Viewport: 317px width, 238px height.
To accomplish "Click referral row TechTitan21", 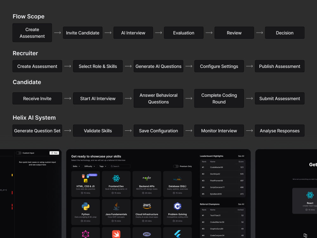I will point(223,215).
